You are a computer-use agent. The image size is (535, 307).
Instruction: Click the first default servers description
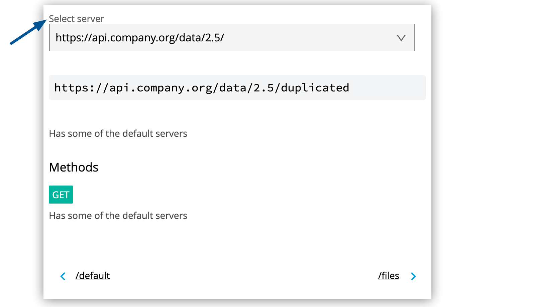pos(118,133)
